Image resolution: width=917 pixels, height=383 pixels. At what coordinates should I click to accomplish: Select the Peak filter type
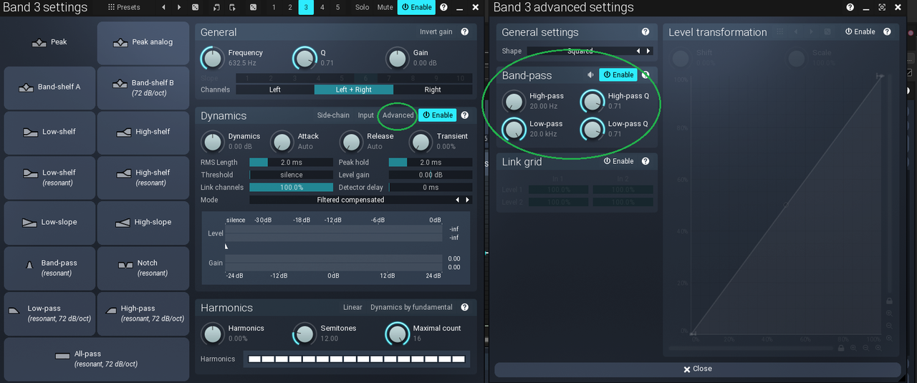[49, 42]
